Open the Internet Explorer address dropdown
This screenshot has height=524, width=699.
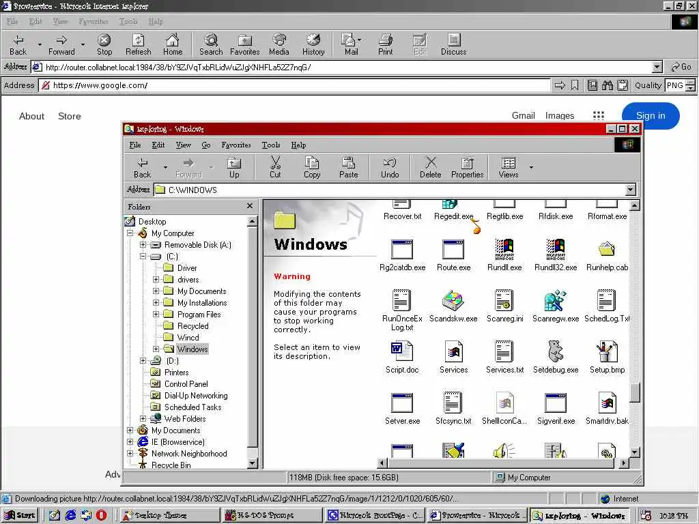point(657,68)
